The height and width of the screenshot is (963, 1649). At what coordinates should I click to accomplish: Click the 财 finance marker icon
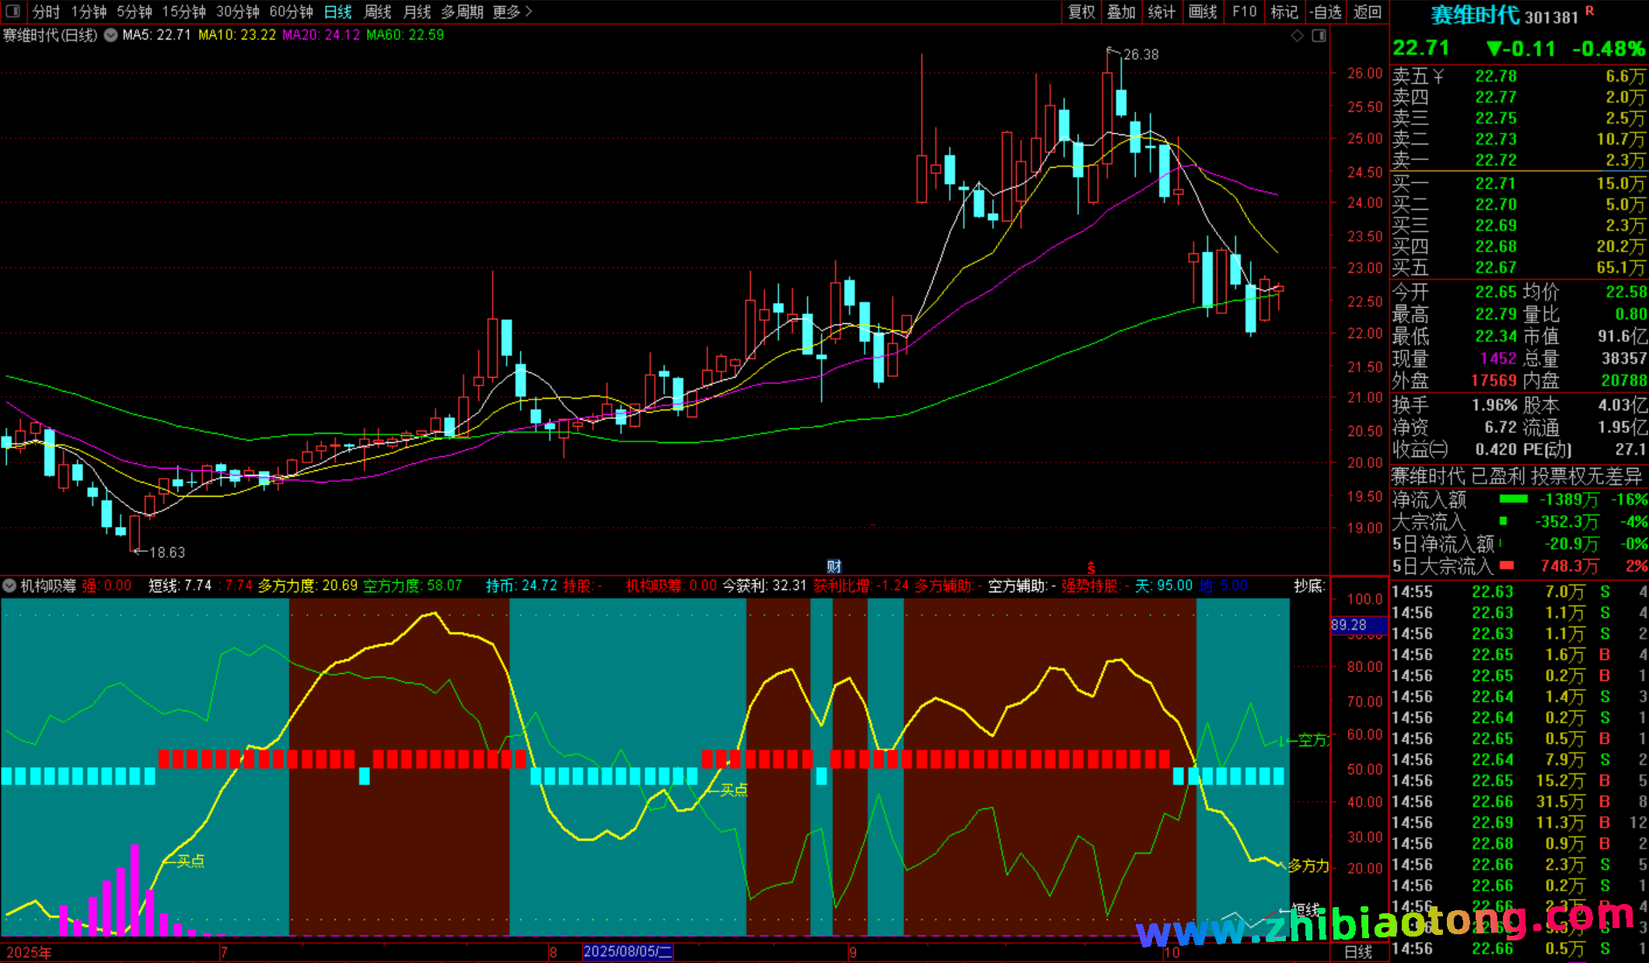point(833,567)
